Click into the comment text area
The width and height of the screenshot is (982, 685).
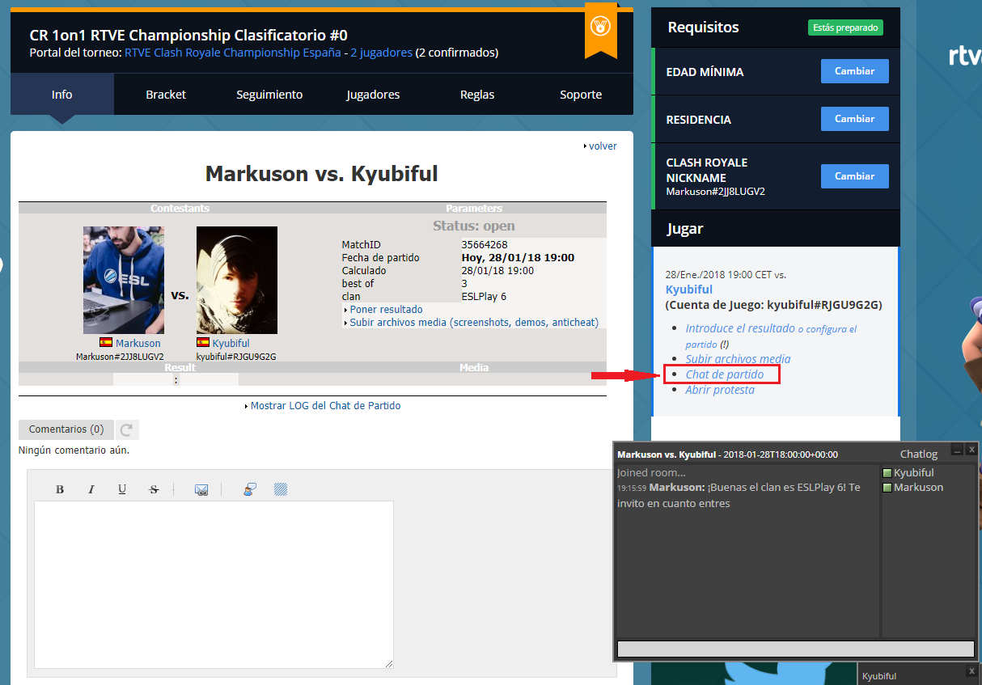click(214, 584)
